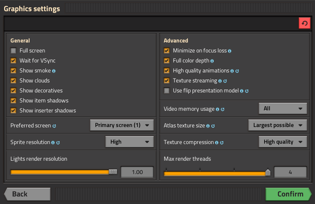Click restart-required icon beside Texture streaming
Image resolution: width=315 pixels, height=204 pixels.
pyautogui.click(x=225, y=81)
